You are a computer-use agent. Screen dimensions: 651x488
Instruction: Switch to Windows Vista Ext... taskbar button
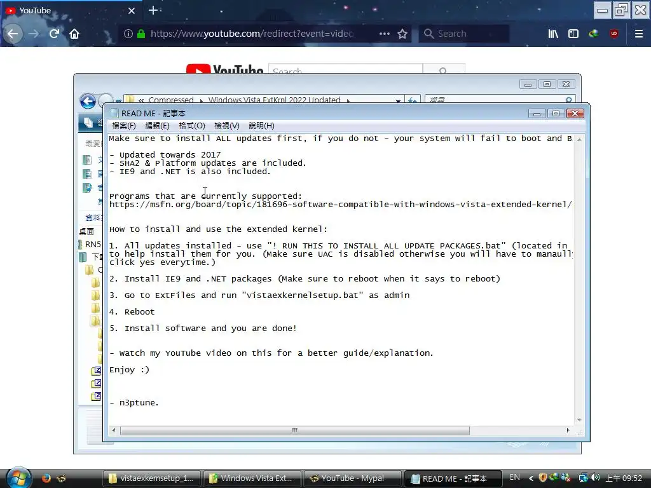click(252, 478)
